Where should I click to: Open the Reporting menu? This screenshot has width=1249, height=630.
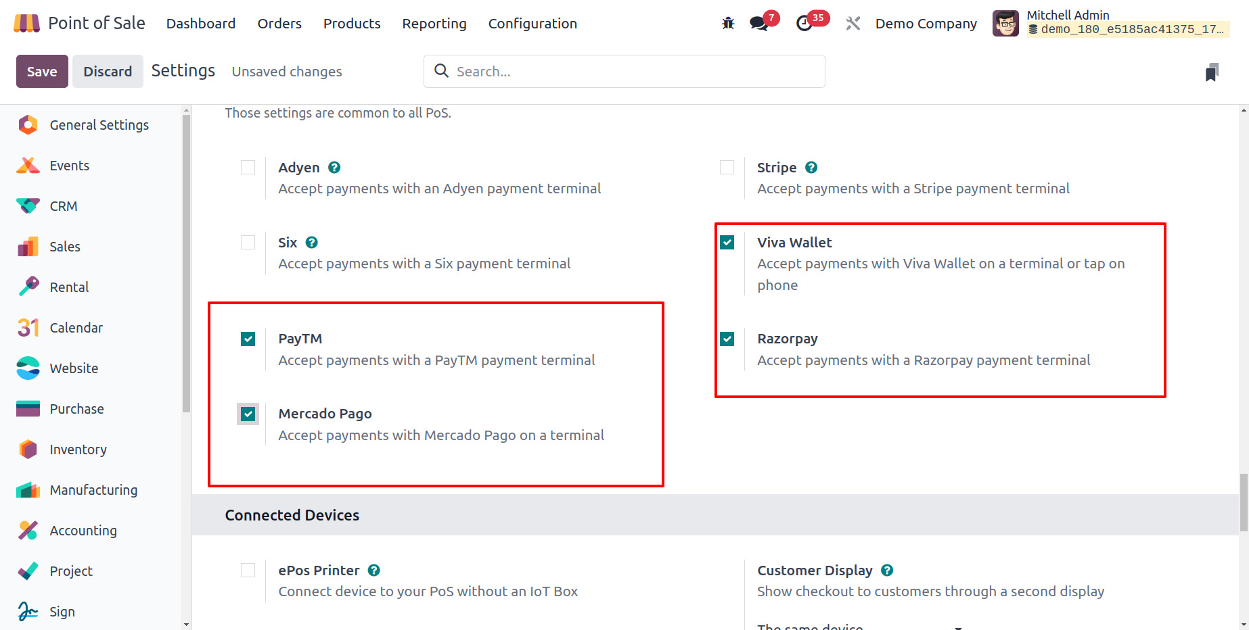pos(434,24)
